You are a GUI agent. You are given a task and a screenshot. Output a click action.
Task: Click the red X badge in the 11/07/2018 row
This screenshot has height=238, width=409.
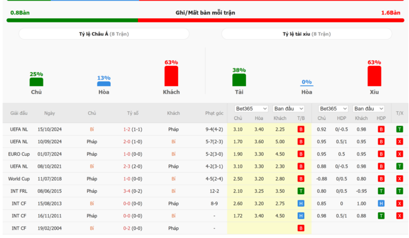(x=400, y=178)
